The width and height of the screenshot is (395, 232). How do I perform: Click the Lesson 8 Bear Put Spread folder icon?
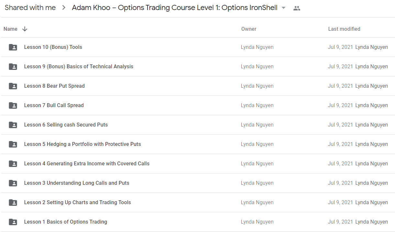tap(13, 86)
